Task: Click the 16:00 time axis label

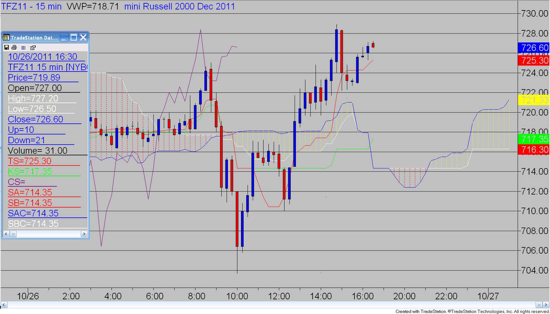Action: tap(363, 296)
